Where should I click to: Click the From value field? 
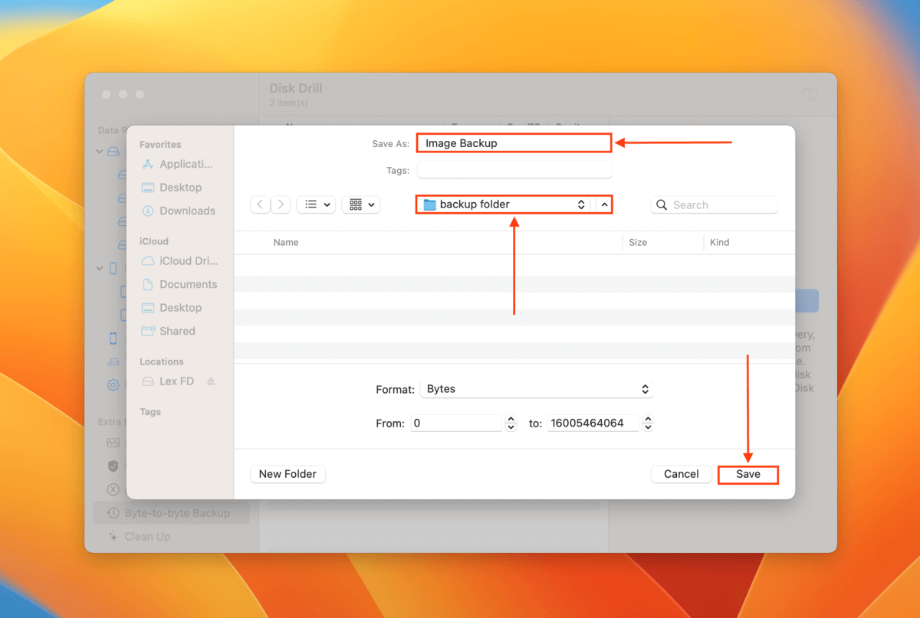coord(456,423)
